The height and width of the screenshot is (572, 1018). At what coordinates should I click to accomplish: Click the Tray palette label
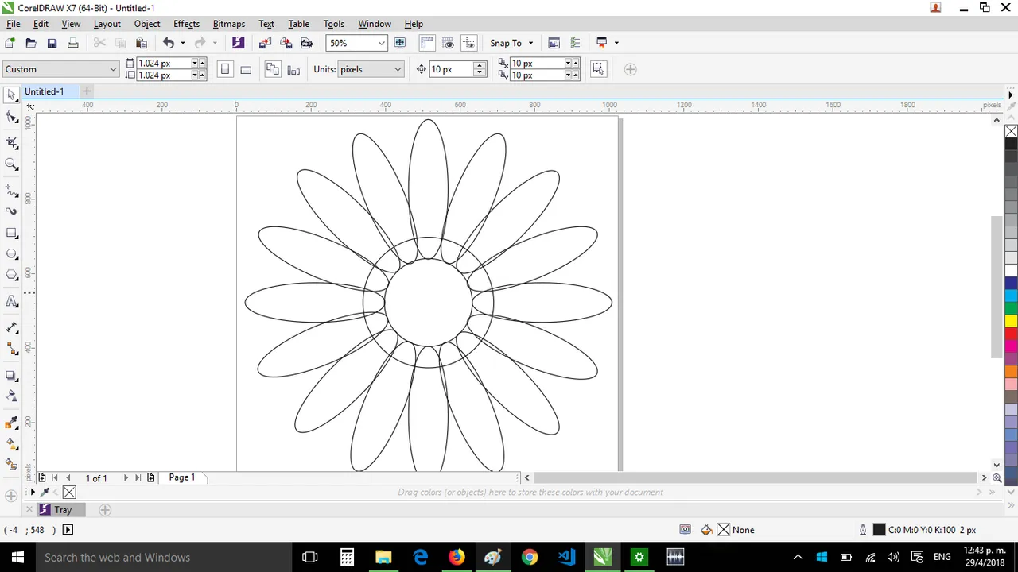click(63, 510)
